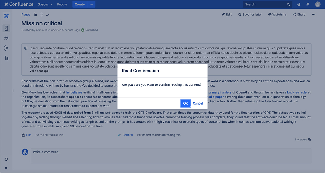Image resolution: width=325 pixels, height=173 pixels.
Task: Open the notifications icon in header
Action: click(x=308, y=4)
